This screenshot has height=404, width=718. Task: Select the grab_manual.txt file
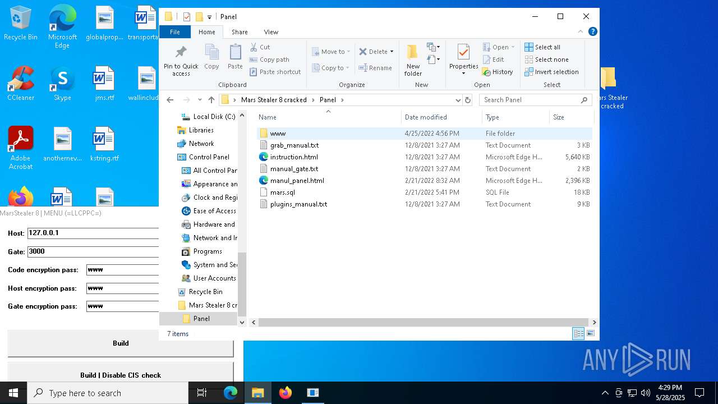pyautogui.click(x=424, y=145)
